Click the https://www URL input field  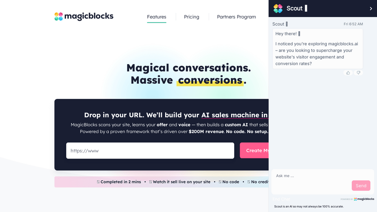[x=150, y=150]
